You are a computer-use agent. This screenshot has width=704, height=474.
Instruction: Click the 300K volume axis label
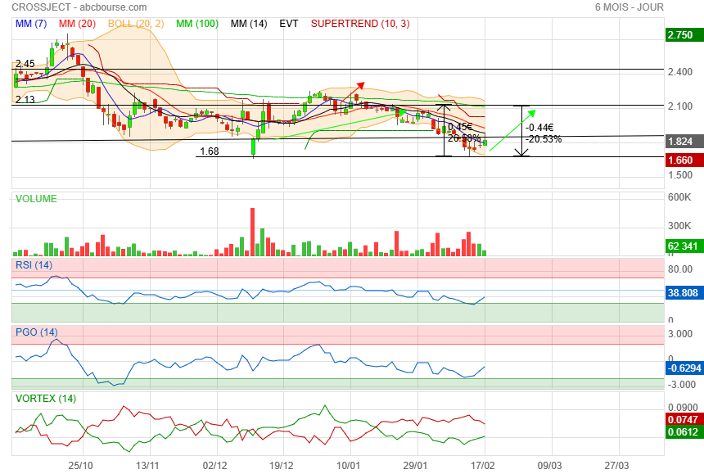tap(679, 226)
